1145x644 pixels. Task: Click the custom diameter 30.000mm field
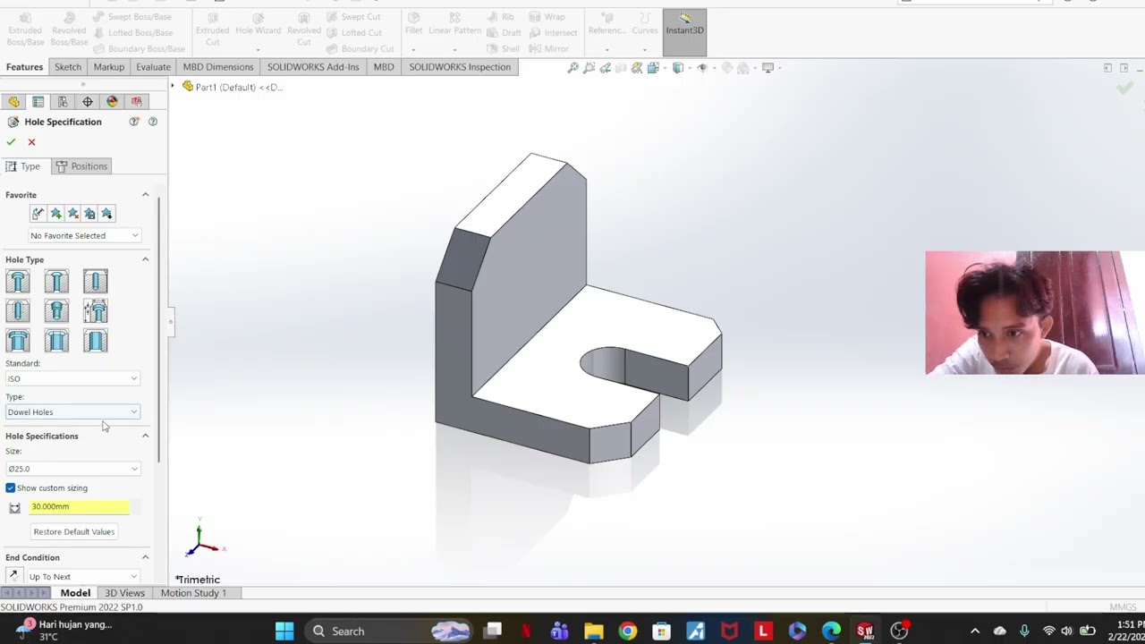coord(80,507)
